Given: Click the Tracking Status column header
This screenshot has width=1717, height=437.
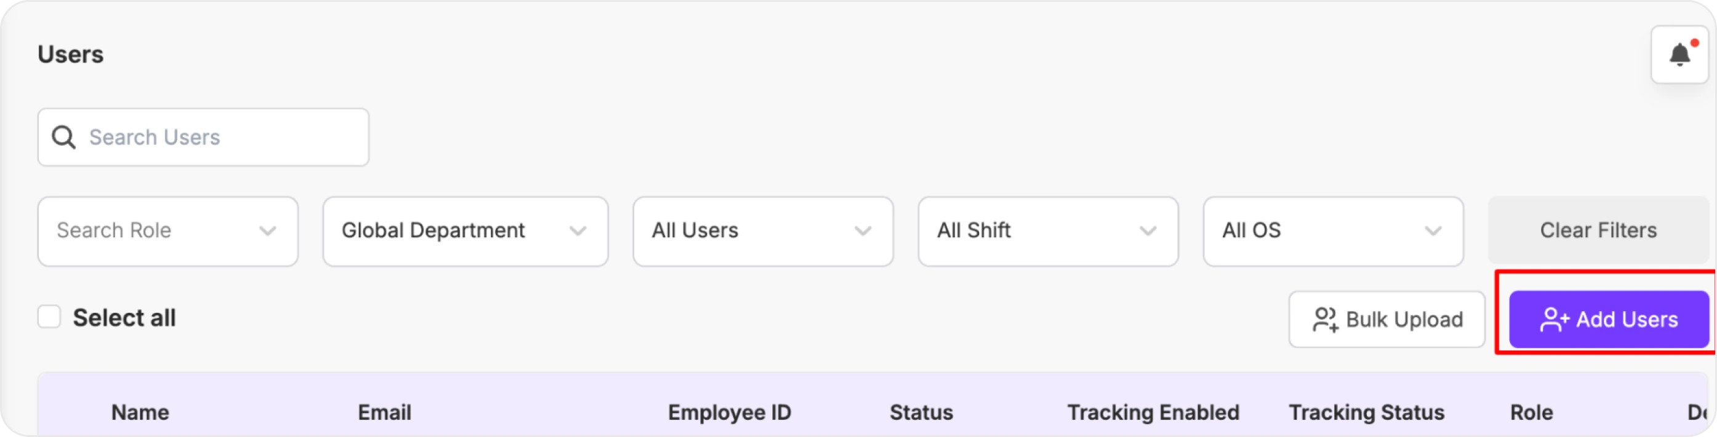Looking at the screenshot, I should (x=1366, y=412).
